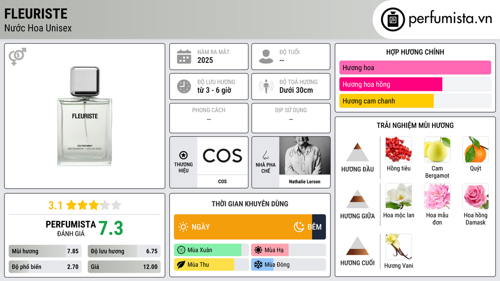Click the leaf icon for Mùa Thu
The height and width of the screenshot is (281, 500).
click(x=181, y=264)
